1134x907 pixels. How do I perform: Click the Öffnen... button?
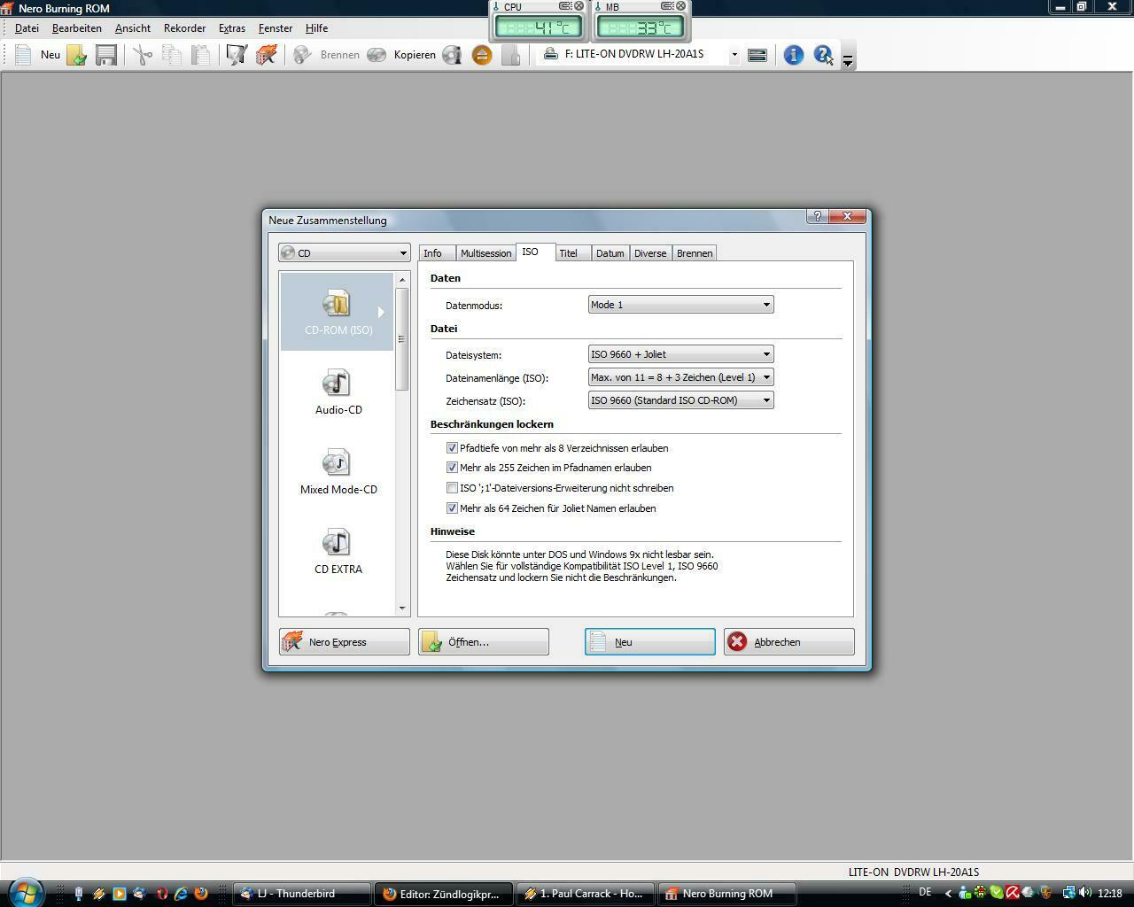pos(484,642)
